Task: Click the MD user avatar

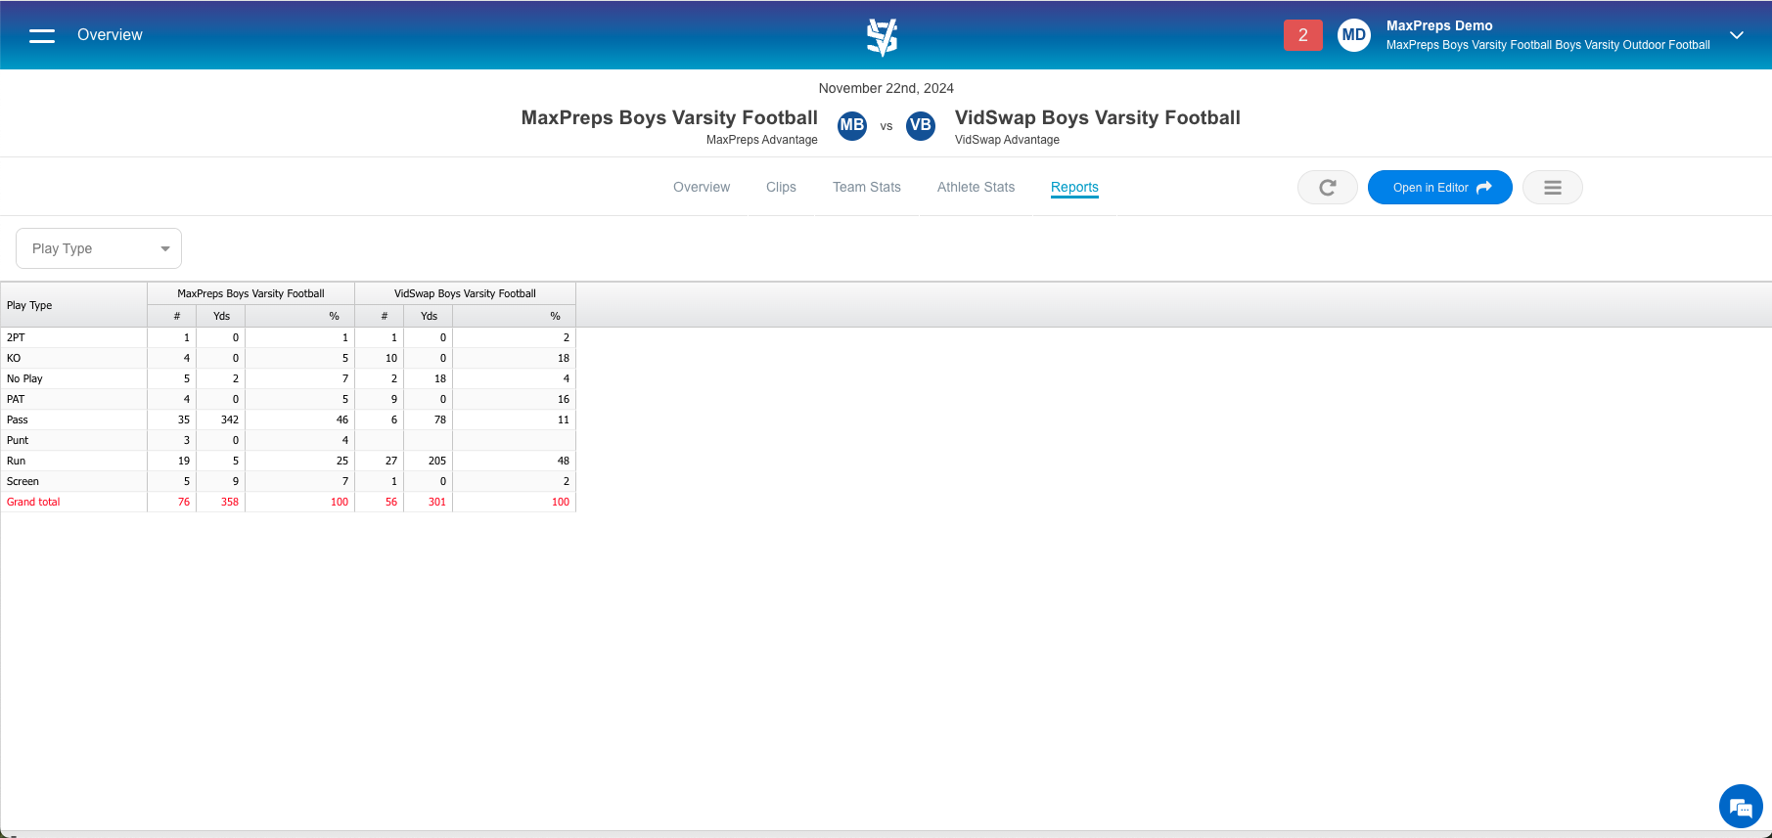Action: coord(1353,35)
